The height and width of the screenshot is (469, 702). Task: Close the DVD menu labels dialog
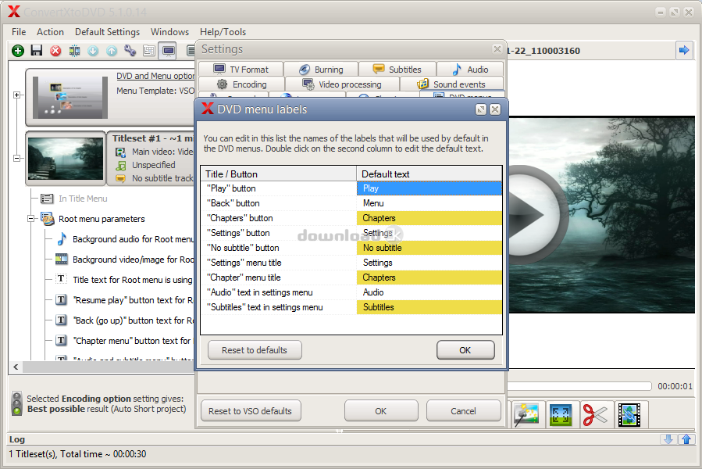pyautogui.click(x=495, y=109)
